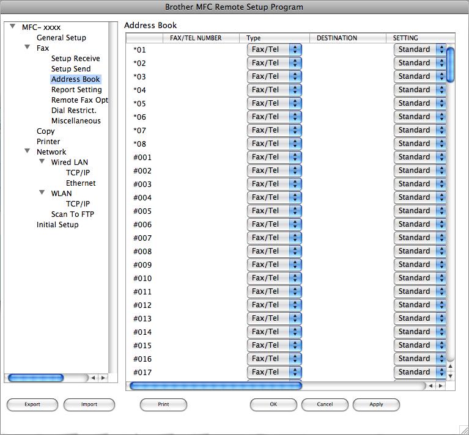469x435 pixels.
Task: Select Copy in the tree
Action: [x=45, y=131]
